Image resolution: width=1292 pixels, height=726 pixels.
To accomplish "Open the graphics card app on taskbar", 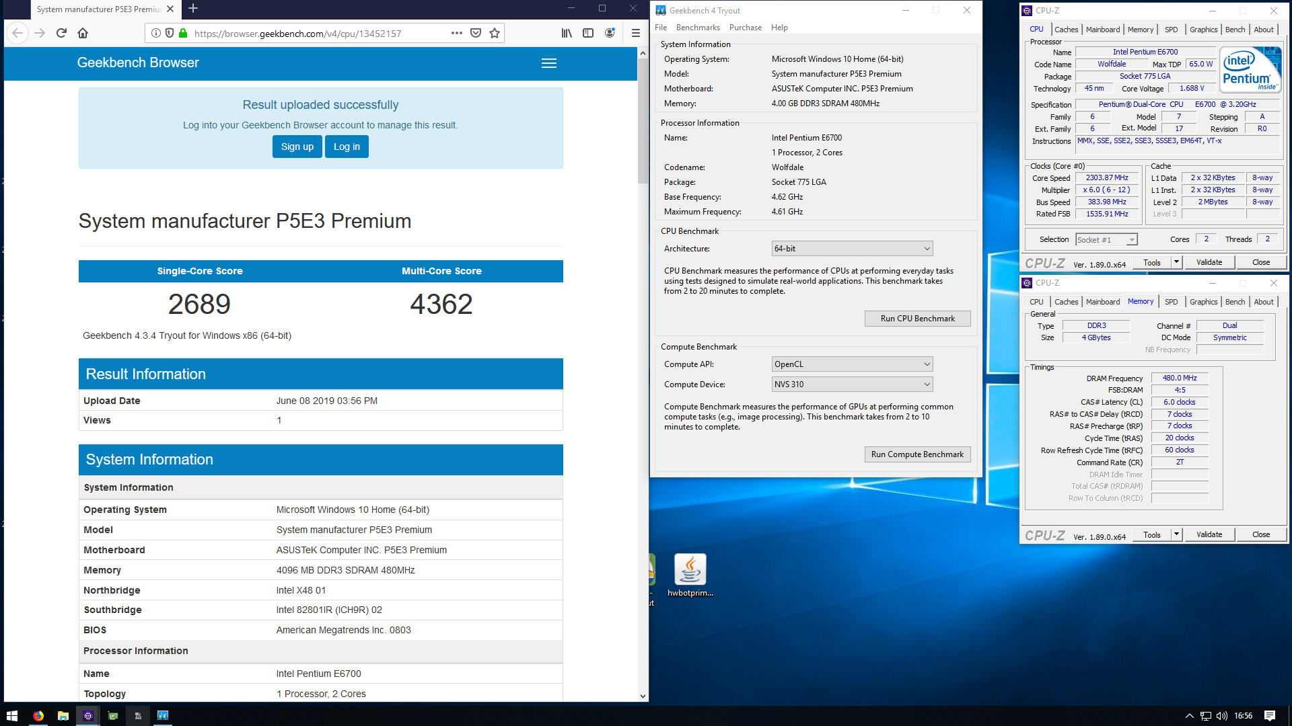I will 113,716.
